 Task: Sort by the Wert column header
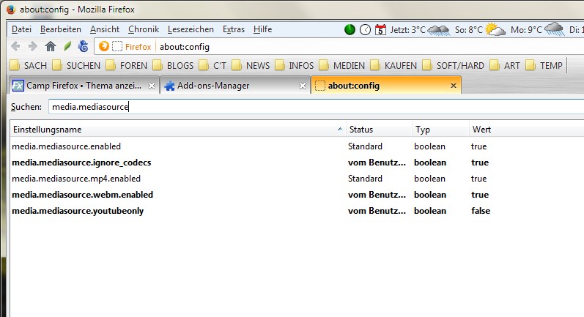tap(527, 130)
